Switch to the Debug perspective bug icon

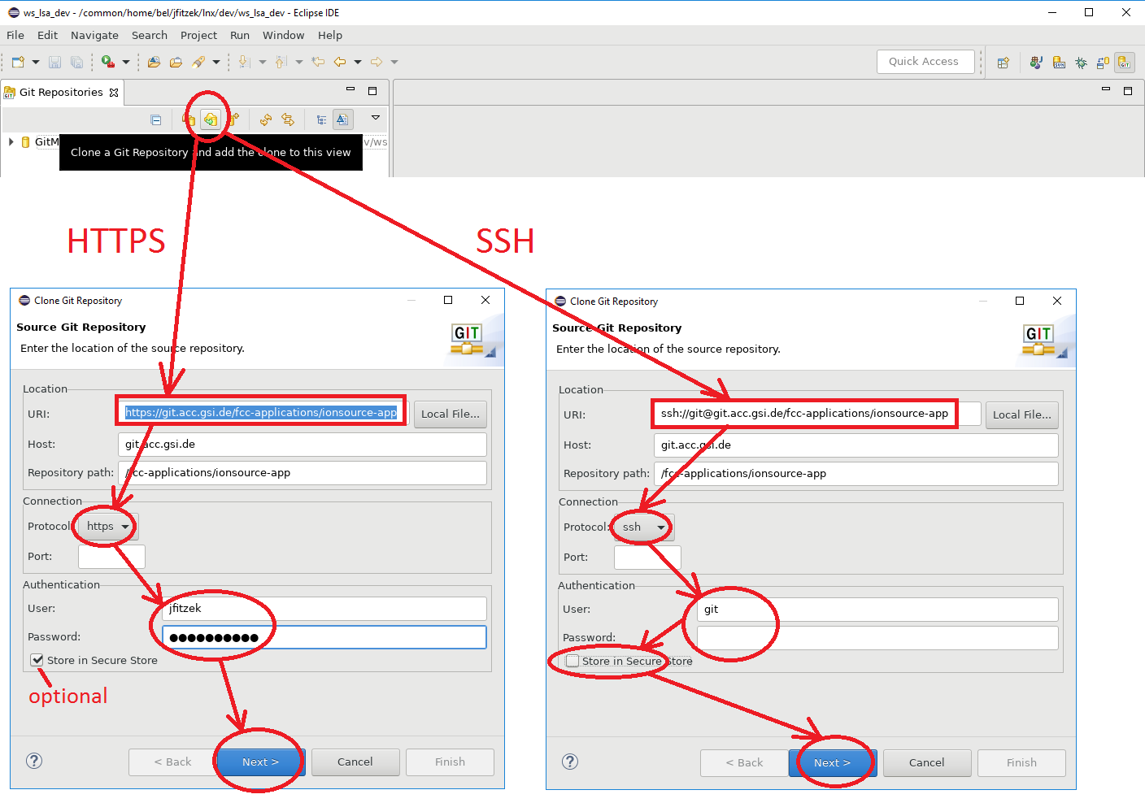[x=1081, y=63]
